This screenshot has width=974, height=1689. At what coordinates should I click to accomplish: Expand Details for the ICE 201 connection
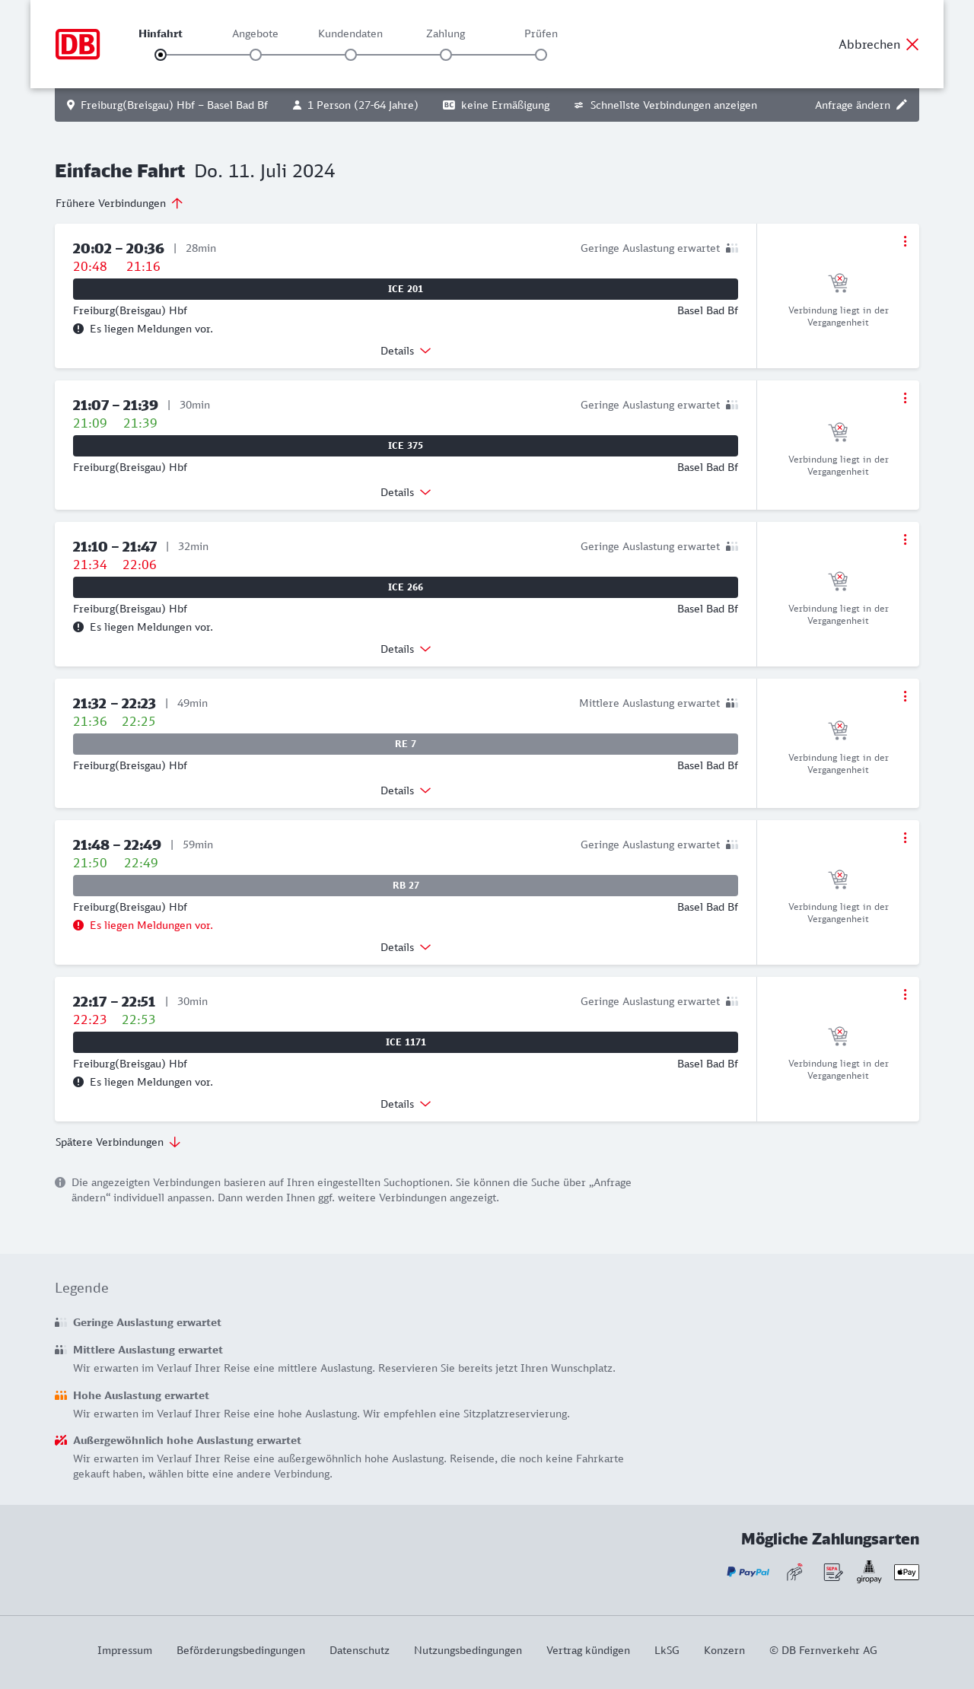[x=406, y=351]
